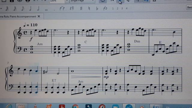Select the Am whole-note chord in bass staff
Image resolution: width=192 pixels, height=108 pixels.
[x=32, y=49]
